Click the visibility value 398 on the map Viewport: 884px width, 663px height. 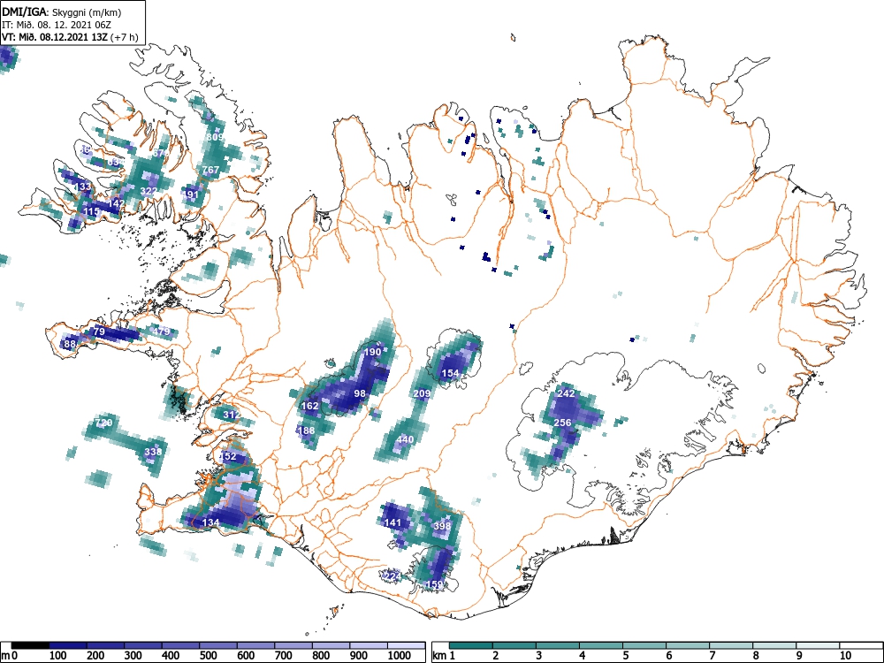(x=442, y=526)
